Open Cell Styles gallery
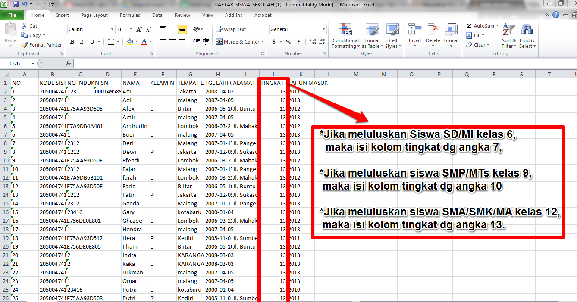Screen dimensions: 577x302 coord(392,36)
